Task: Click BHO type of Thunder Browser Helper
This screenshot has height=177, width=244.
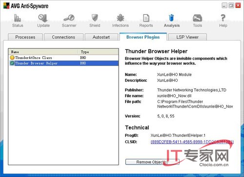Action: click(83, 63)
